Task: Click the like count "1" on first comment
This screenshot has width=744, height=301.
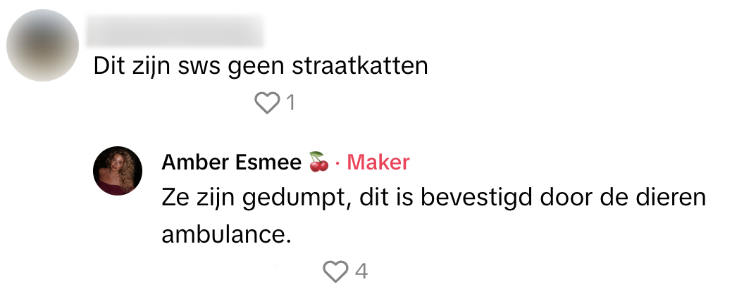Action: [x=290, y=103]
